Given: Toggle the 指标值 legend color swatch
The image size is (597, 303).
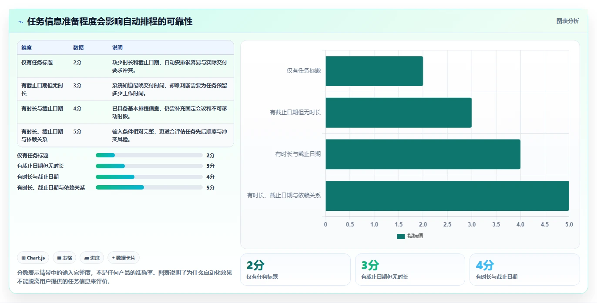Looking at the screenshot, I should coord(401,236).
